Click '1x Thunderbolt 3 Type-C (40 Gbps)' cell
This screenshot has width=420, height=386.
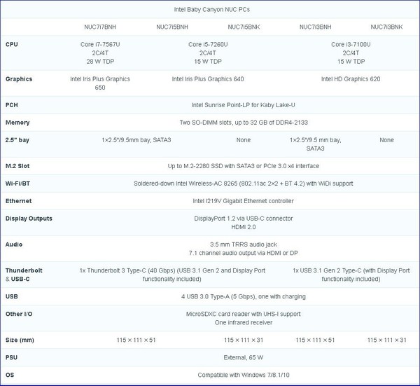tap(172, 275)
